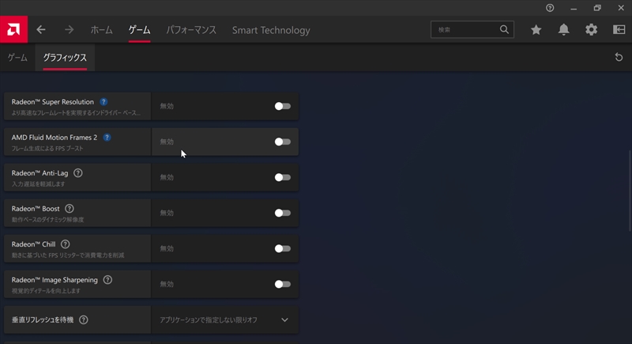Click the Radeon Super Resolution label
Viewport: 632px width, 344px height.
click(53, 102)
